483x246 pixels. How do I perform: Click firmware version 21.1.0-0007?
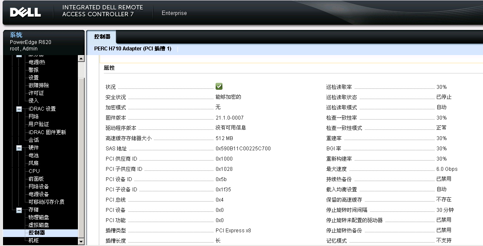pos(229,118)
